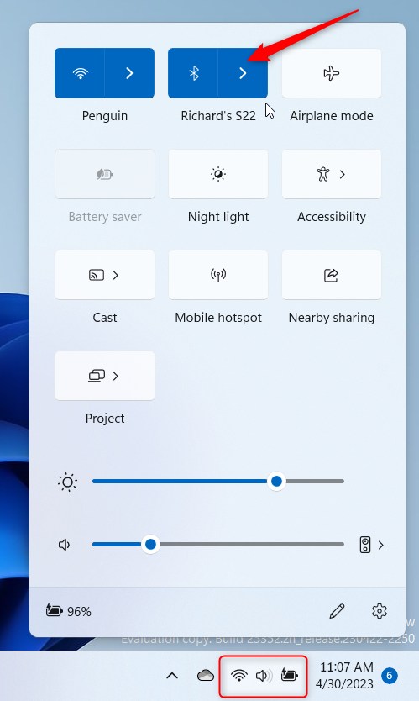
Task: Open the Accessibility quick settings
Action: click(x=332, y=174)
